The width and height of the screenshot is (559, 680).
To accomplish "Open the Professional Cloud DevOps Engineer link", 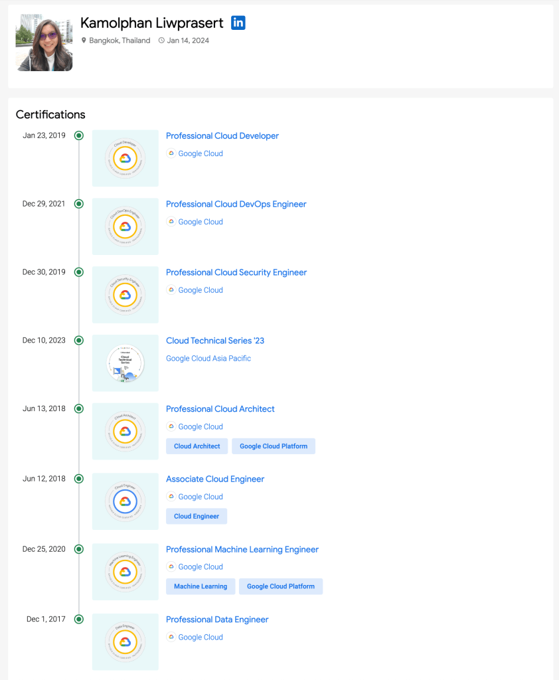I will [x=236, y=205].
